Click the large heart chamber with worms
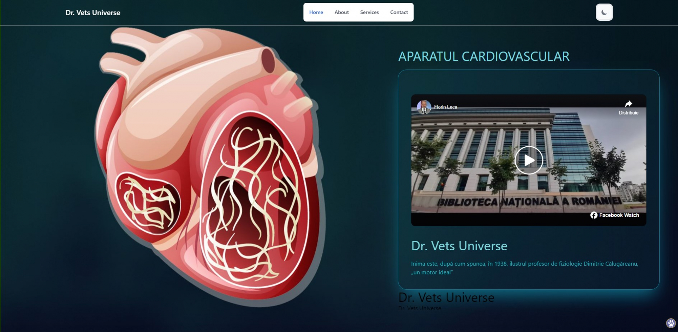The height and width of the screenshot is (332, 678). [x=254, y=199]
